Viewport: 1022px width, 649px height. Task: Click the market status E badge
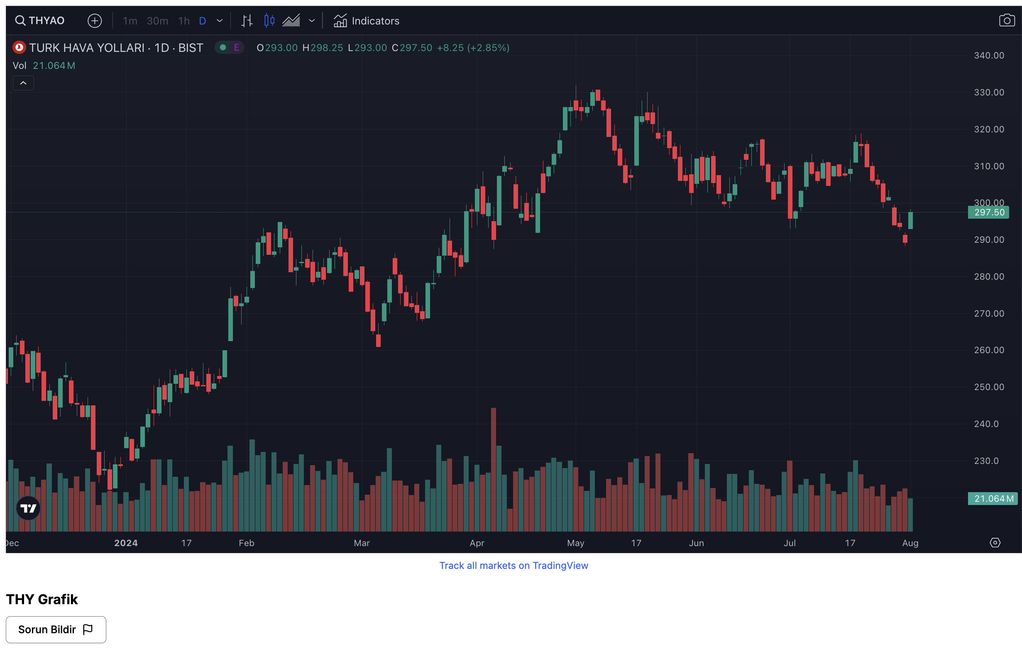(236, 47)
